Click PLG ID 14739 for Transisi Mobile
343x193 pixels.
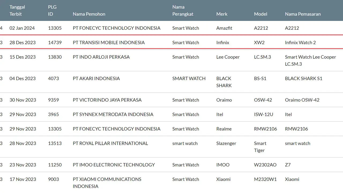point(55,42)
